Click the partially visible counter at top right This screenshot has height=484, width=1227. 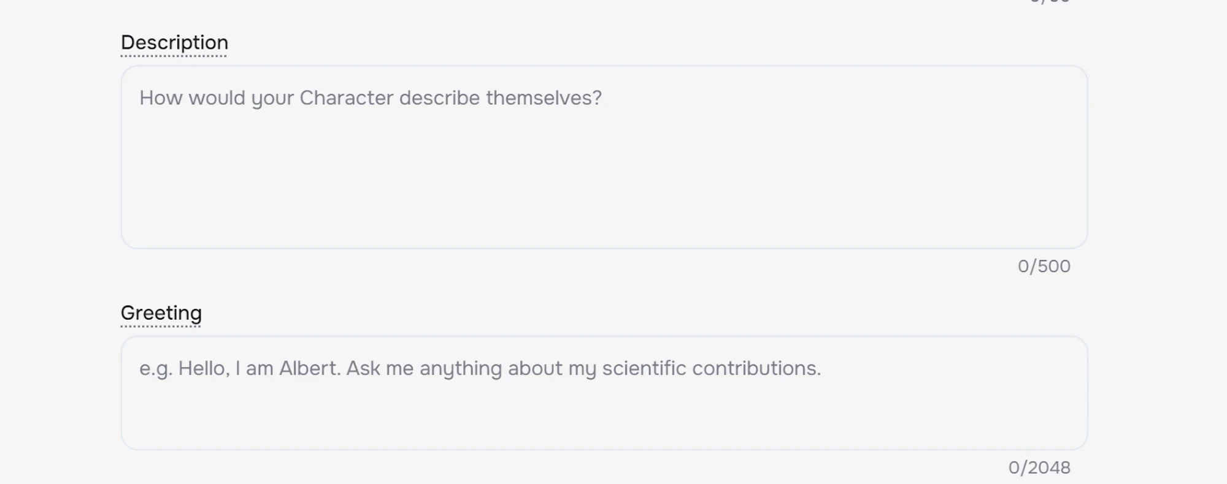[x=1050, y=2]
